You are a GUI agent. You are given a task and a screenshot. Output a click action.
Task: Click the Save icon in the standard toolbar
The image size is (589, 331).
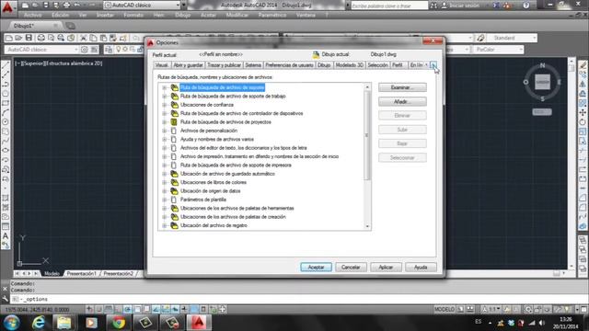(29, 38)
